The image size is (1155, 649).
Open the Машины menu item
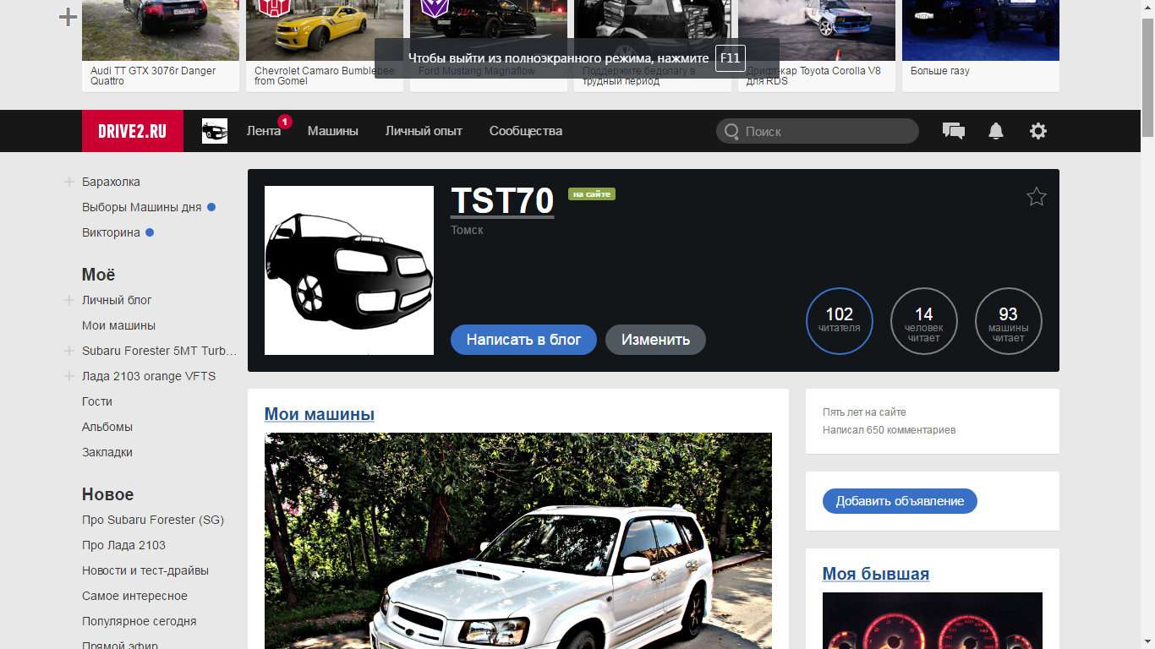pos(333,131)
